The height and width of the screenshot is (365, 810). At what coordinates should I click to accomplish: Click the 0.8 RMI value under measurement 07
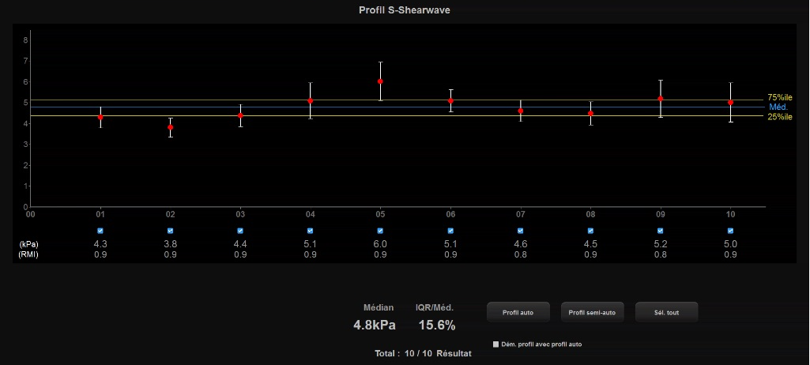520,254
